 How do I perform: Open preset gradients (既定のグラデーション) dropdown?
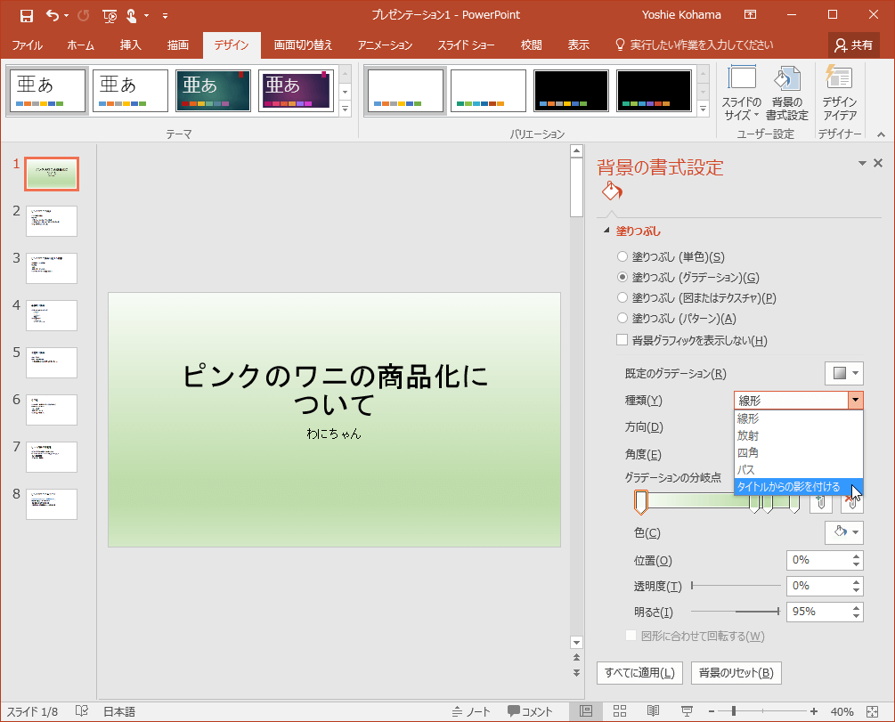coord(843,373)
